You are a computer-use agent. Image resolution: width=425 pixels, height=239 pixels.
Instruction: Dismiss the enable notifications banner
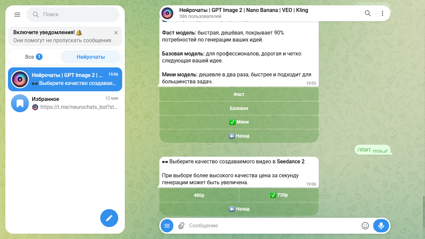(116, 33)
